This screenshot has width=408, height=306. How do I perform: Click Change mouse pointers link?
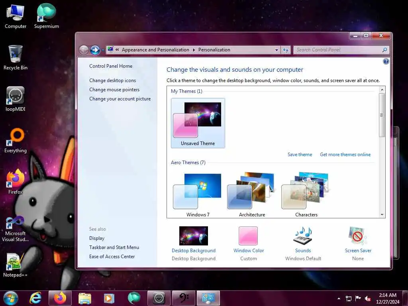point(114,90)
